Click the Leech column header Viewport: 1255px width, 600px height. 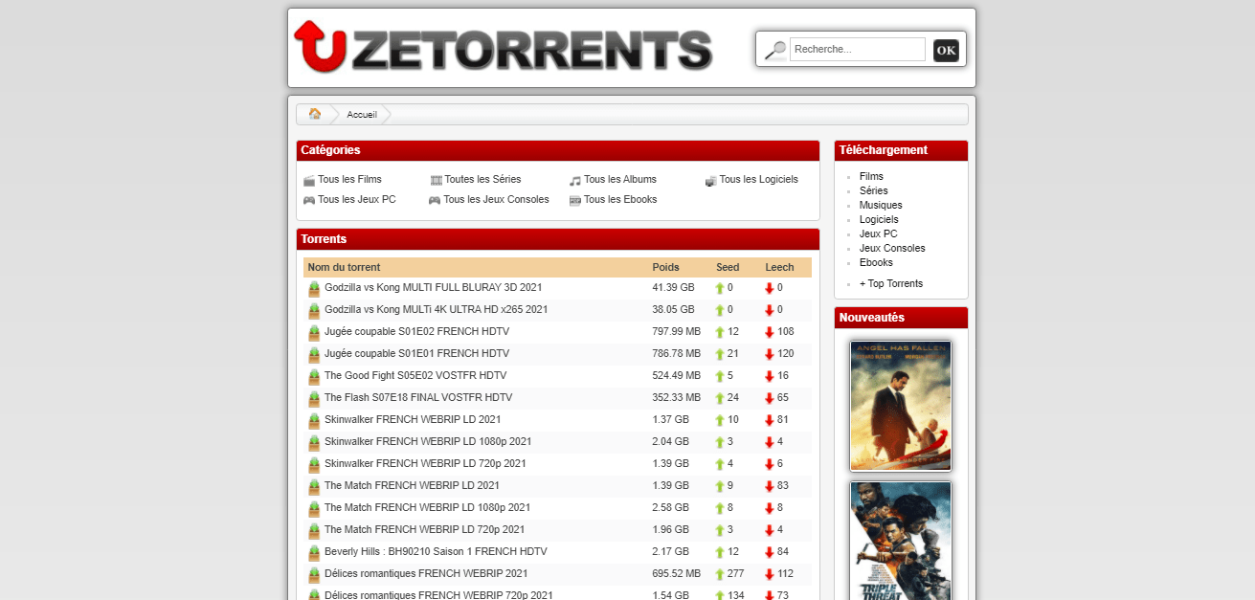(779, 267)
